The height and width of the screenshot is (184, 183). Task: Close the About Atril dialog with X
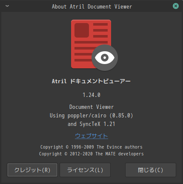click(x=176, y=6)
